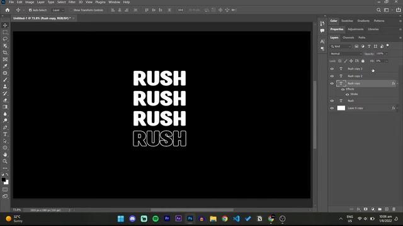Select the Path Selection tool

[5, 141]
